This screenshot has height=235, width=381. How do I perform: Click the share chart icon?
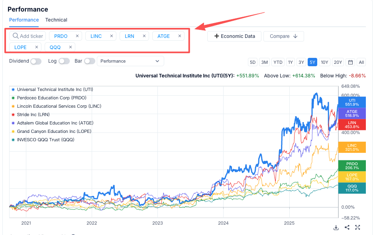point(347,227)
